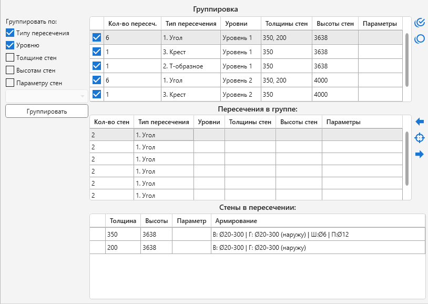This screenshot has width=428, height=304.
Task: Click 'Тип пересечения' header in grouping table
Action: 190,24
